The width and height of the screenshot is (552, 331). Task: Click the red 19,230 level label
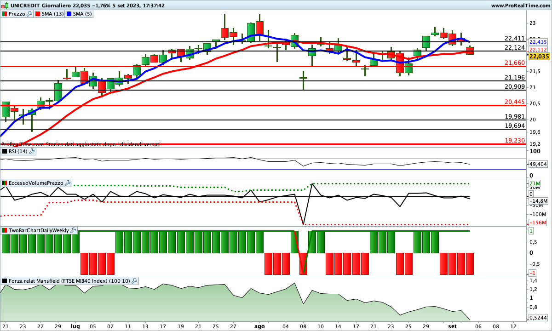(515, 140)
